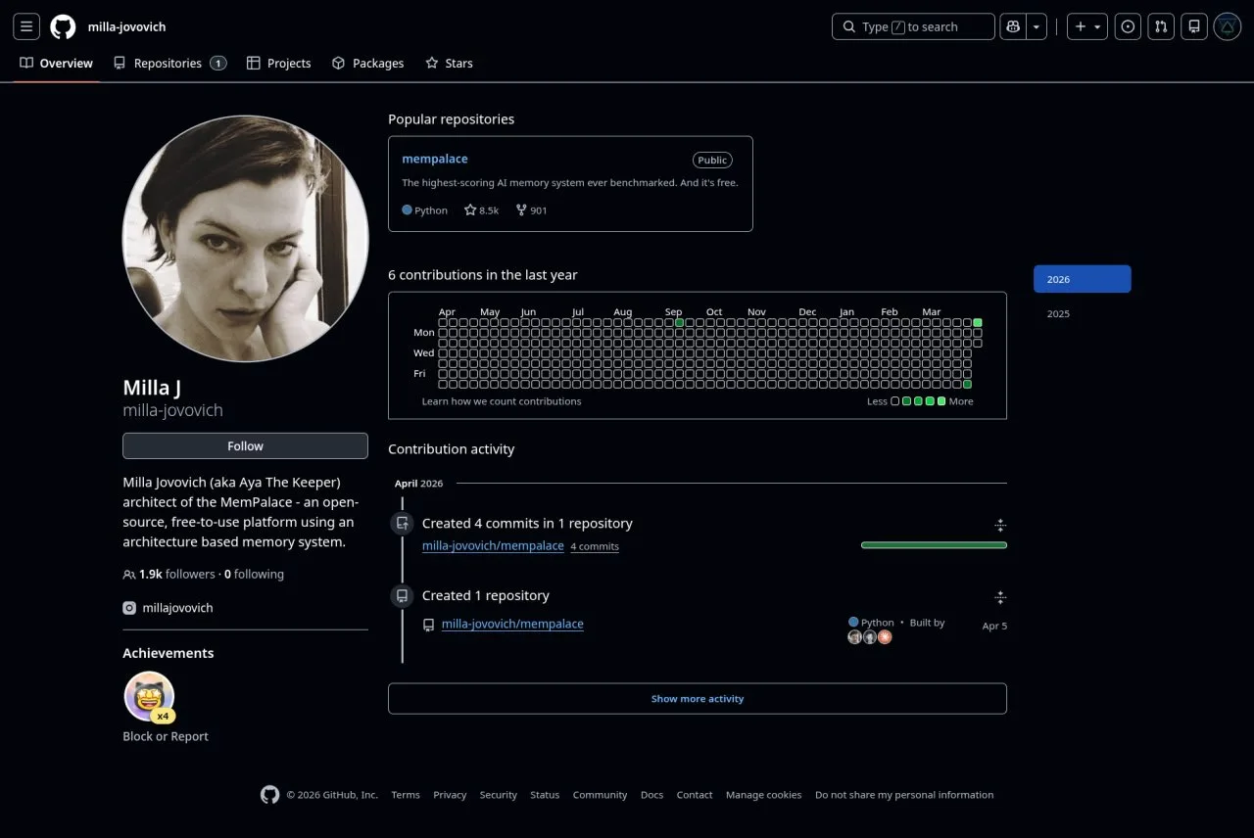Open Docs footer link
This screenshot has height=838, width=1254.
(651, 795)
